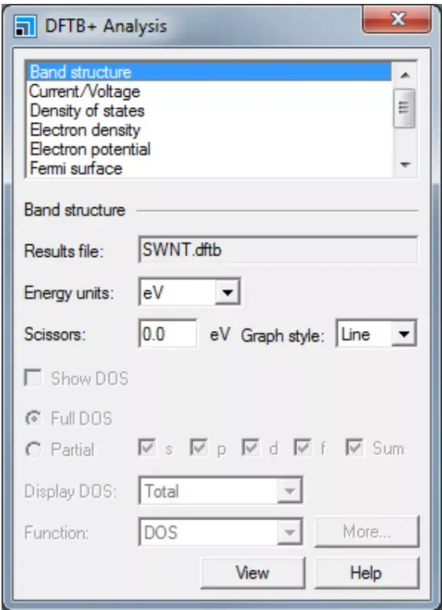Image resolution: width=442 pixels, height=610 pixels.
Task: Select Electron density in the list
Action: (210, 130)
